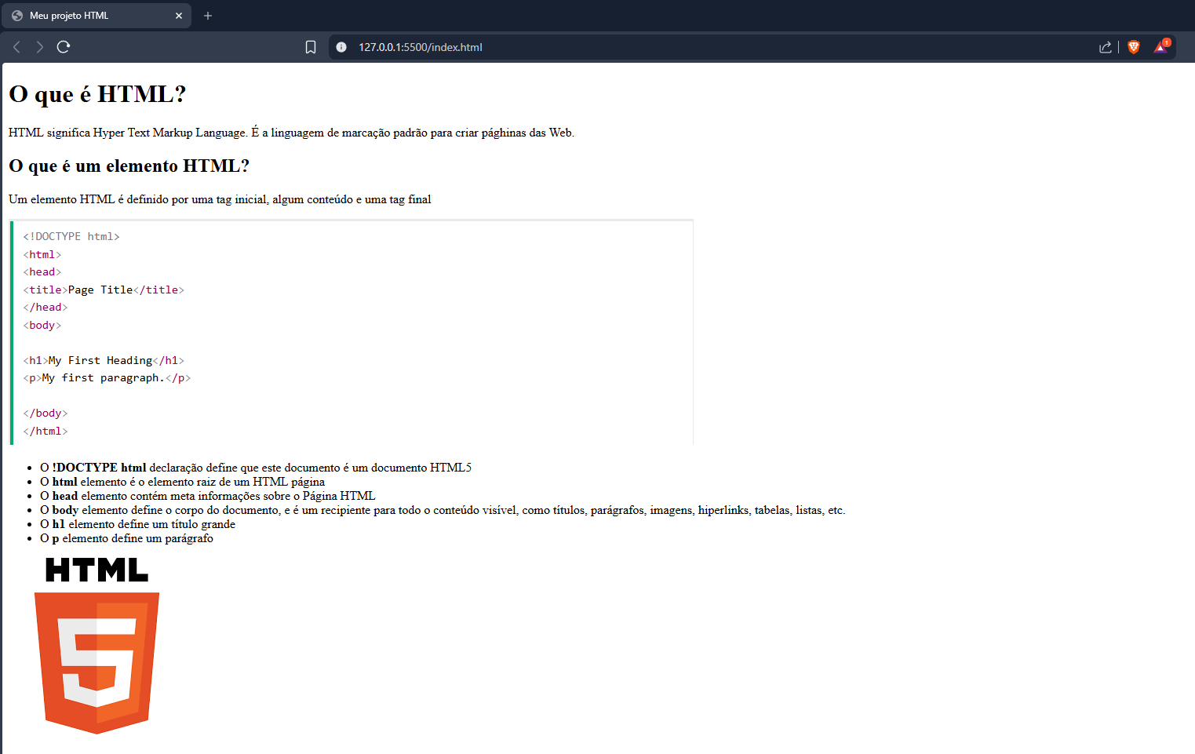
Task: Click list item about '!DOCTYPE html' declaração
Action: 256,468
